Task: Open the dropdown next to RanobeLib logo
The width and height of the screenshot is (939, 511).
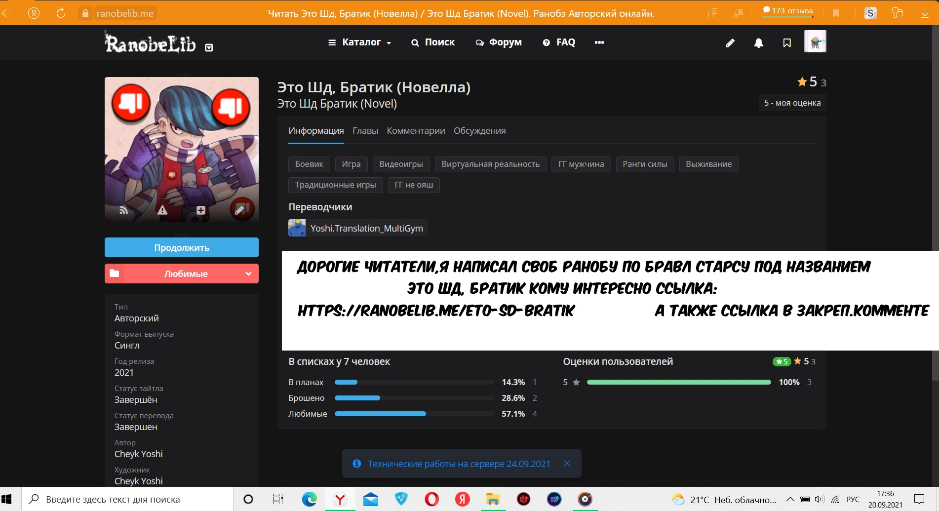Action: click(x=209, y=48)
